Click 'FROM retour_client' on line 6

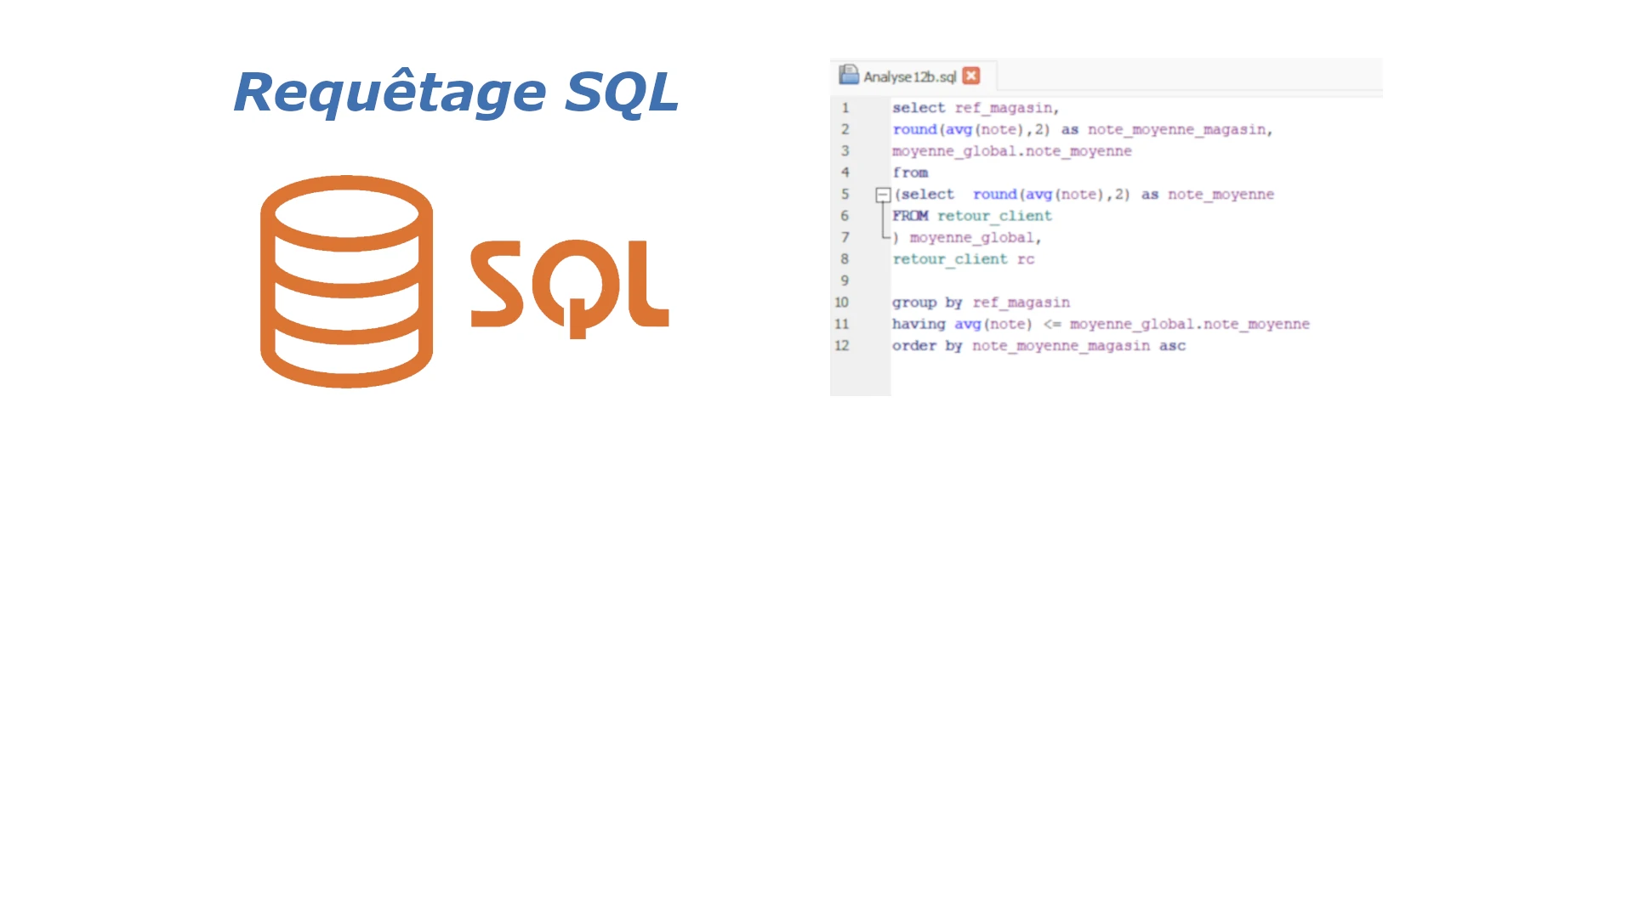pyautogui.click(x=971, y=216)
